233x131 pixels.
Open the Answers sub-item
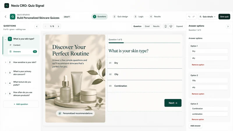23,52
